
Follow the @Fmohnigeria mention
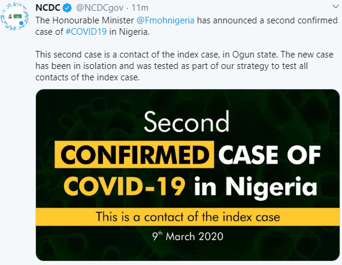point(165,20)
